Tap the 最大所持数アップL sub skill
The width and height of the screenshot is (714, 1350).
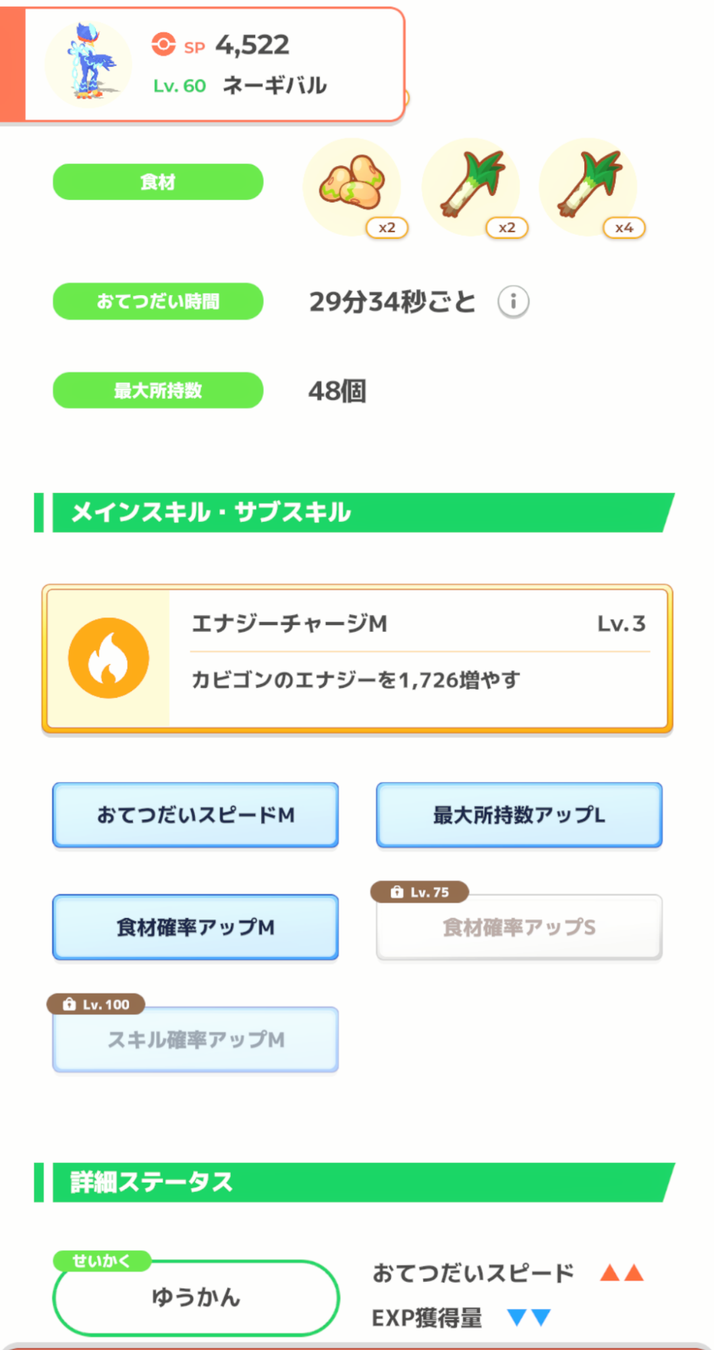pos(519,815)
